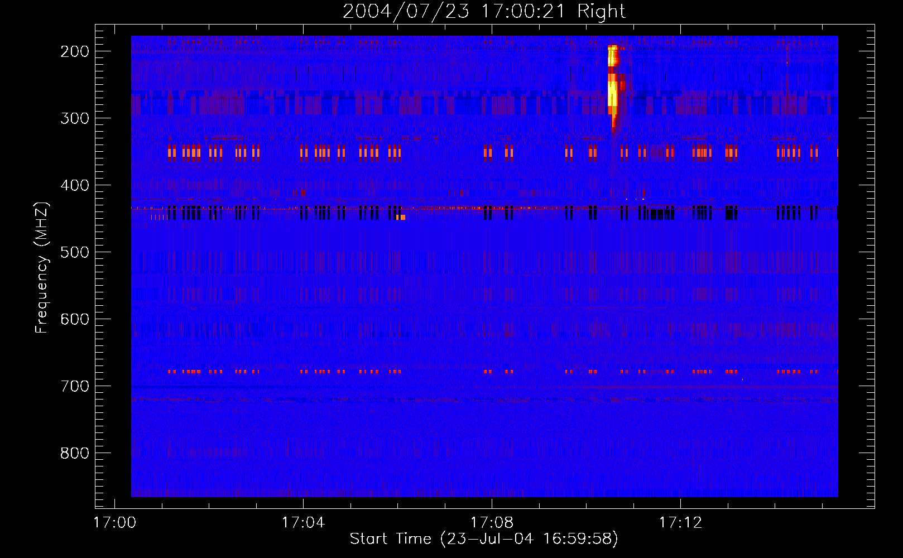Click the "Start Time (23-Jul-04 16:59:58)" label

(484, 539)
